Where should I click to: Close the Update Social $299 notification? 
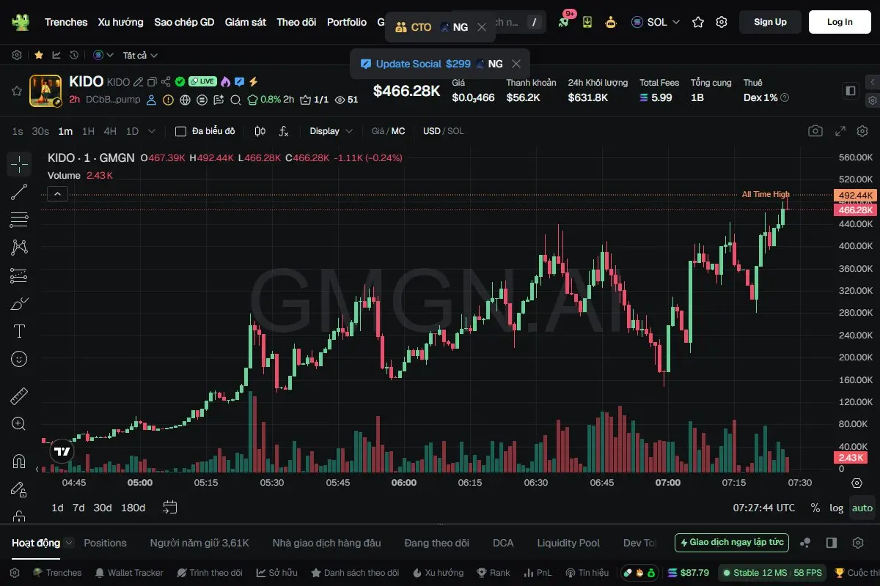[516, 64]
